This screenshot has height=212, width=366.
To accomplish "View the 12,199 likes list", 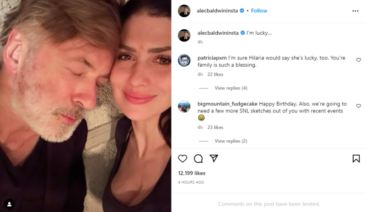I will (x=192, y=173).
